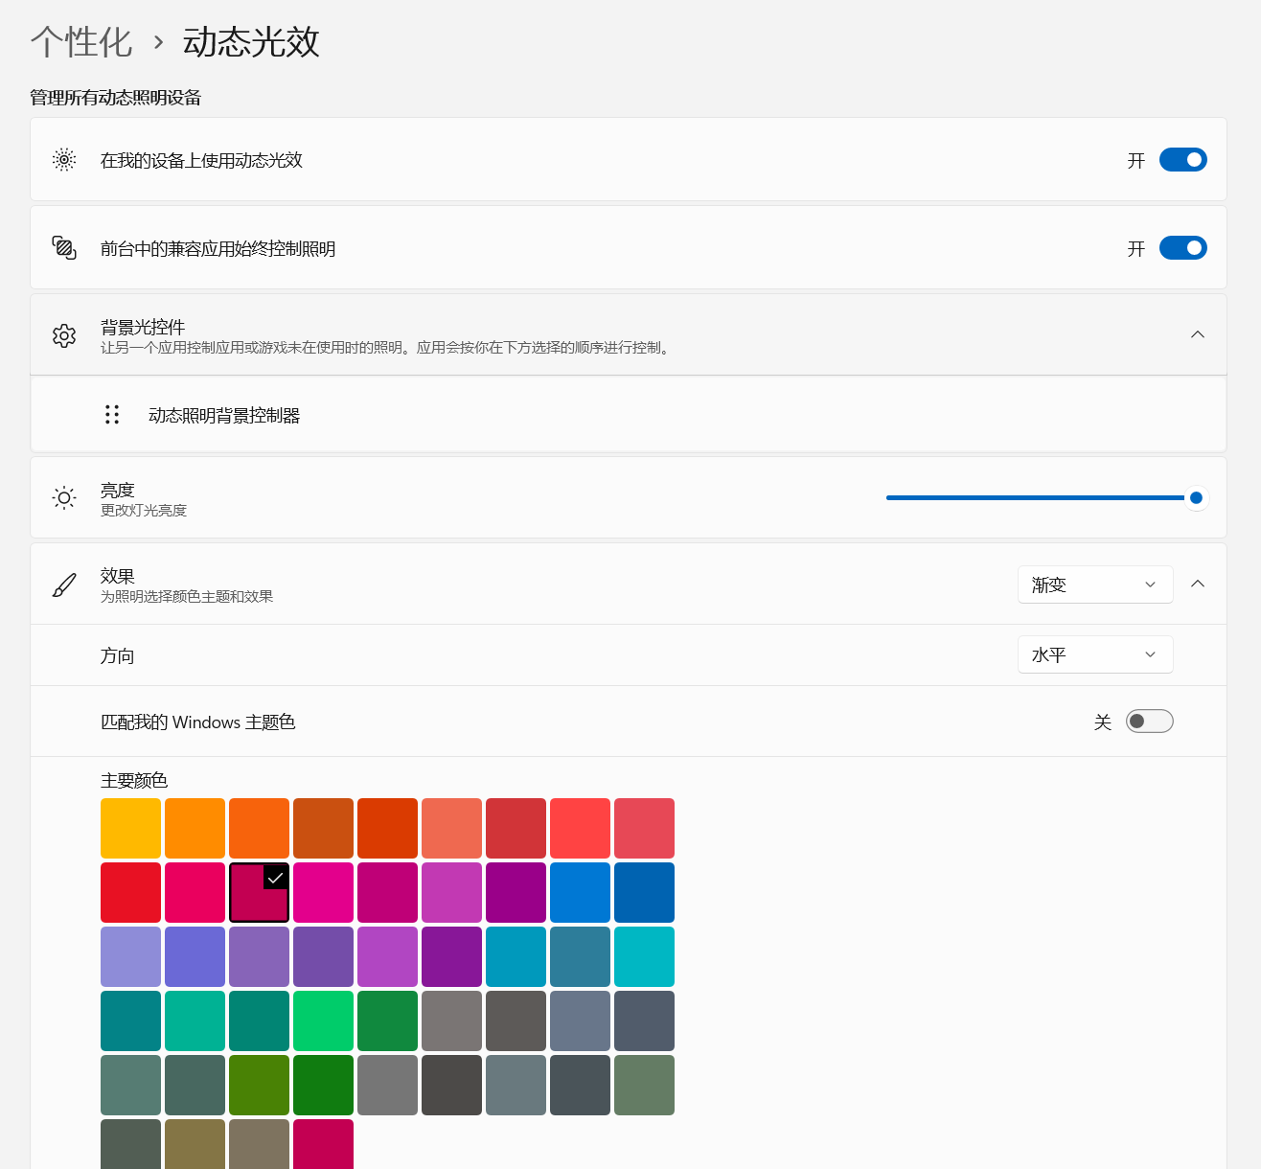The height and width of the screenshot is (1169, 1261).
Task: Turn off 前台中的兼容应用始终控制照明 toggle
Action: pyautogui.click(x=1183, y=248)
